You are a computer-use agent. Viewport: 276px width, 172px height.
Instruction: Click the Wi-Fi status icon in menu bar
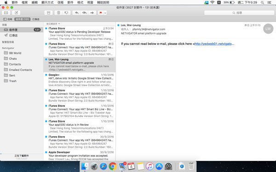[213, 2]
